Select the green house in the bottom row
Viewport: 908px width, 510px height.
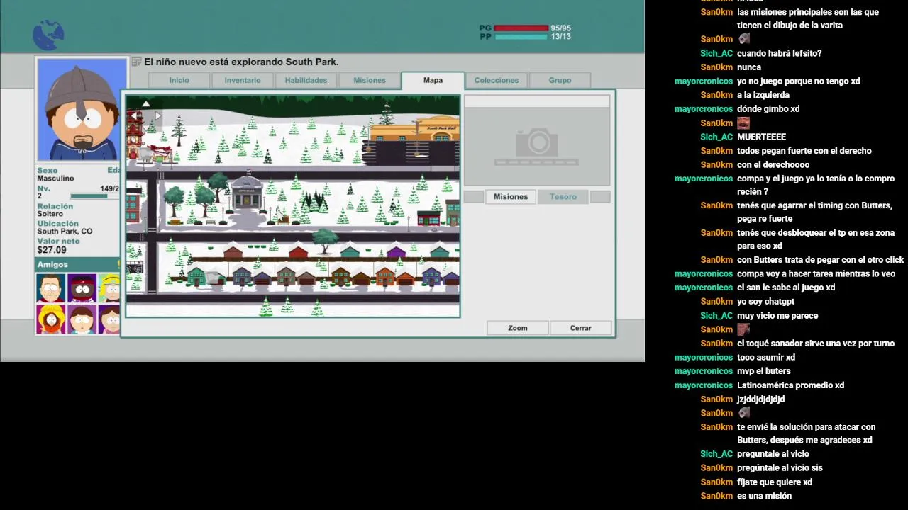[x=196, y=275]
